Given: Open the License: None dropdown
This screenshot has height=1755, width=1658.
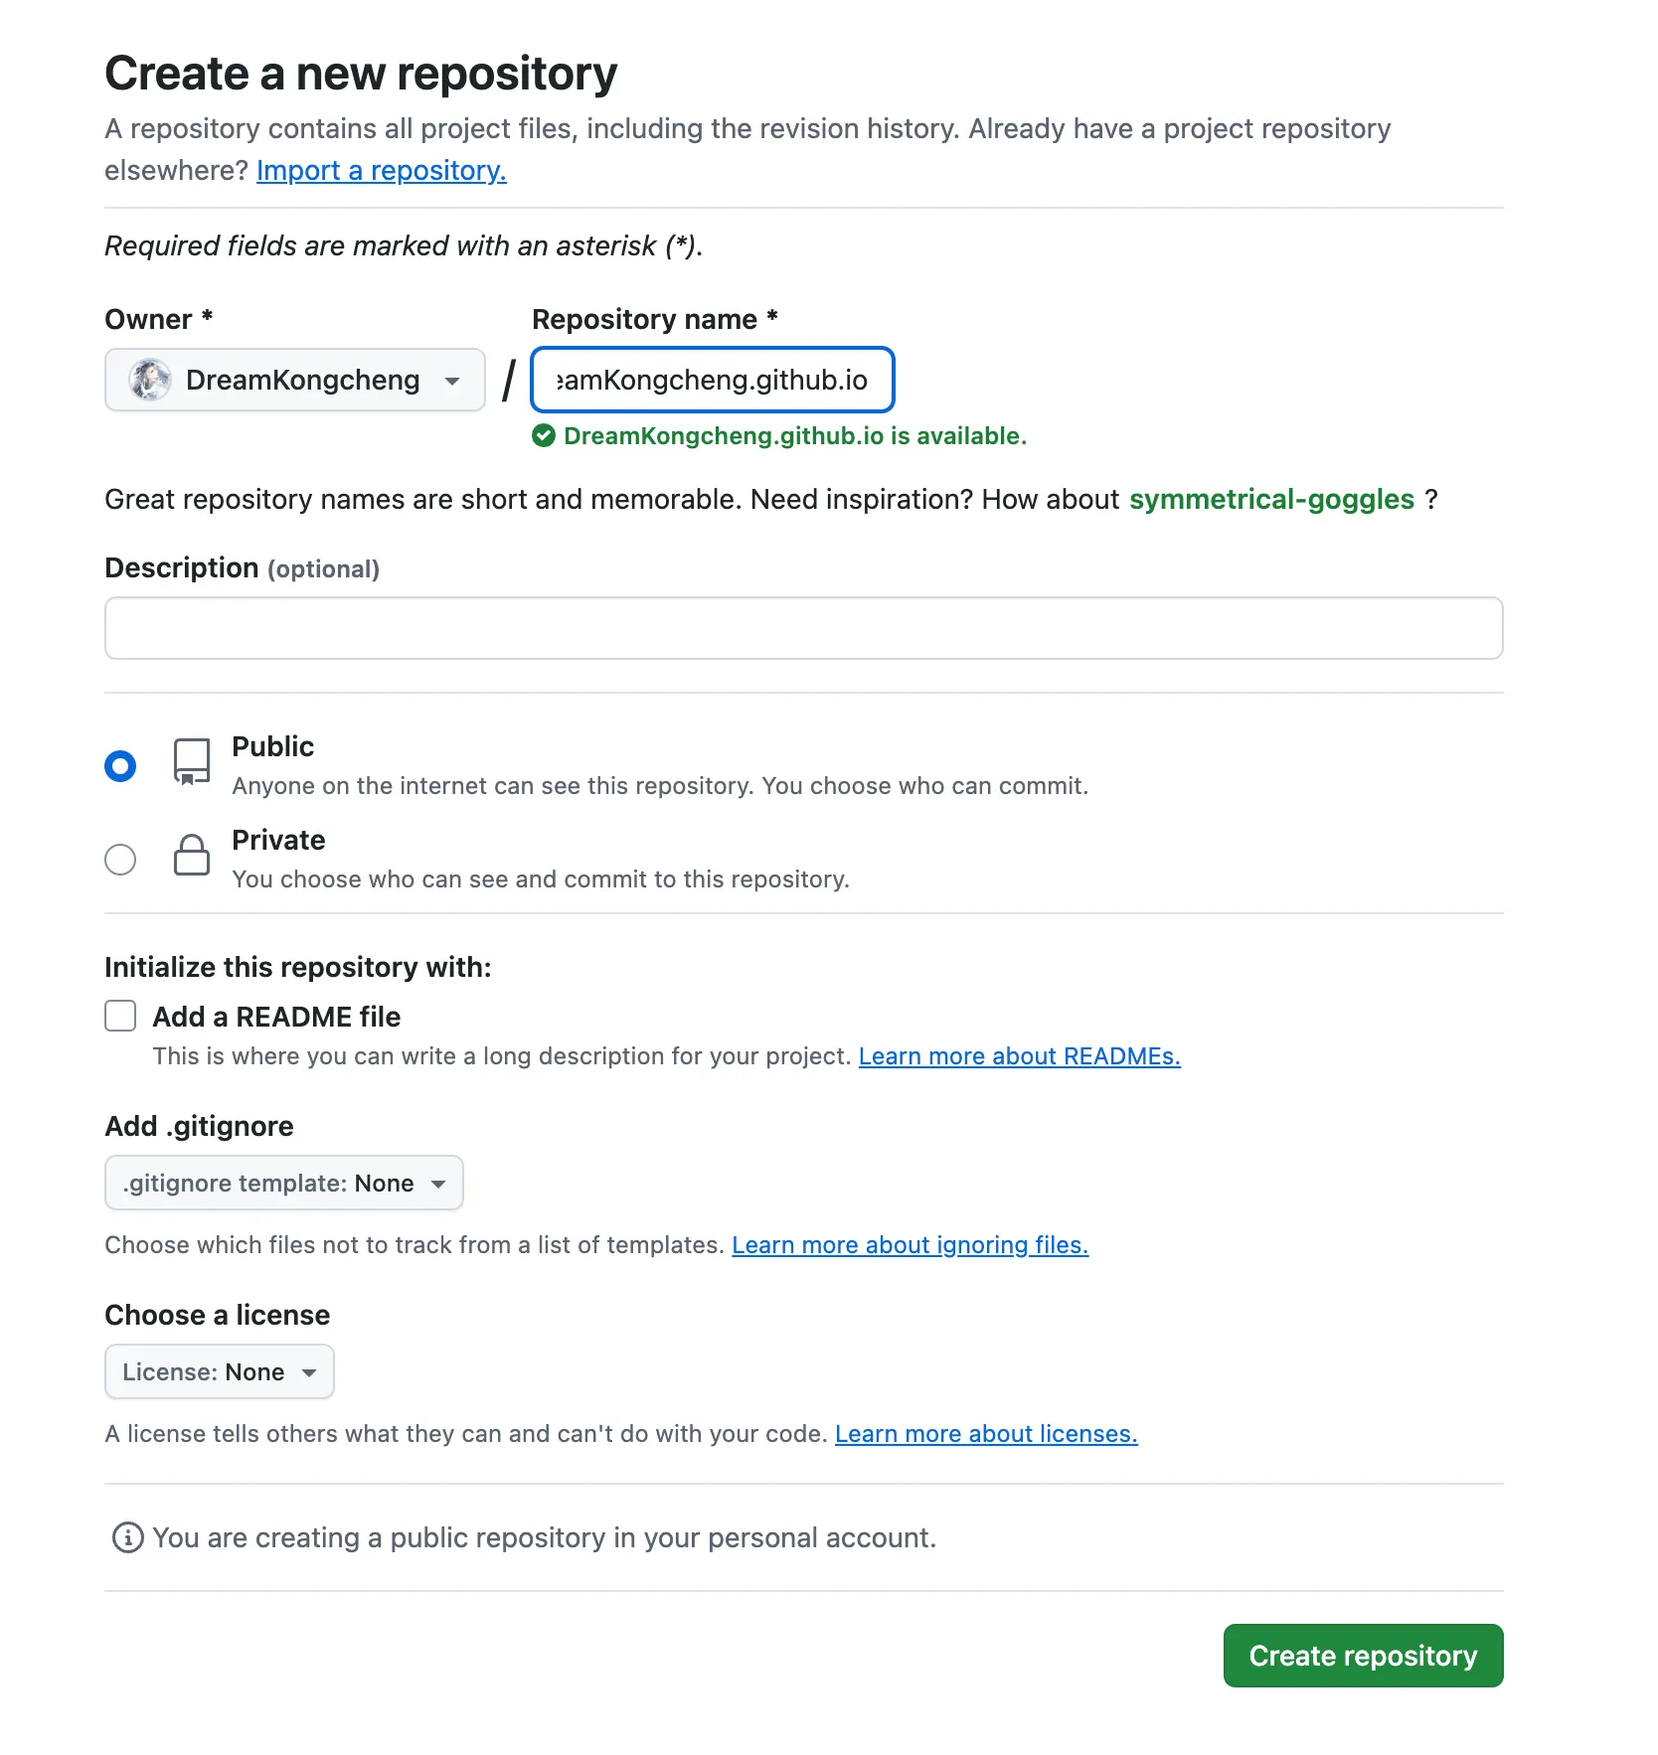Looking at the screenshot, I should [x=220, y=1371].
